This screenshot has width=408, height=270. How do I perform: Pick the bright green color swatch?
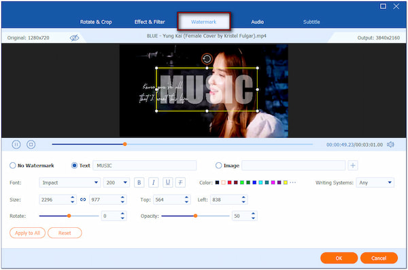click(x=242, y=182)
